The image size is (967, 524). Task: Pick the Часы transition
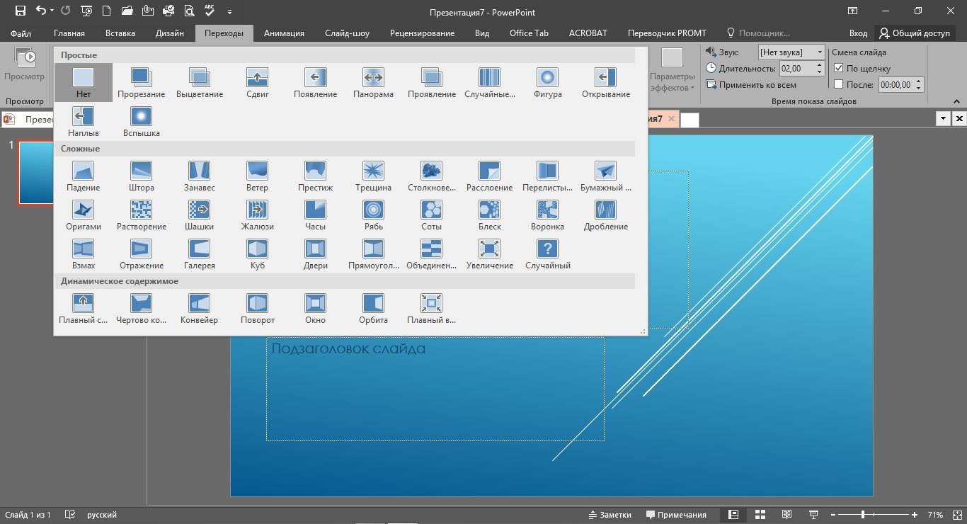point(316,215)
